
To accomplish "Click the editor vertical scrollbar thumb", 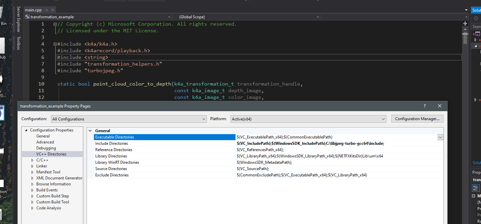I will point(465,38).
